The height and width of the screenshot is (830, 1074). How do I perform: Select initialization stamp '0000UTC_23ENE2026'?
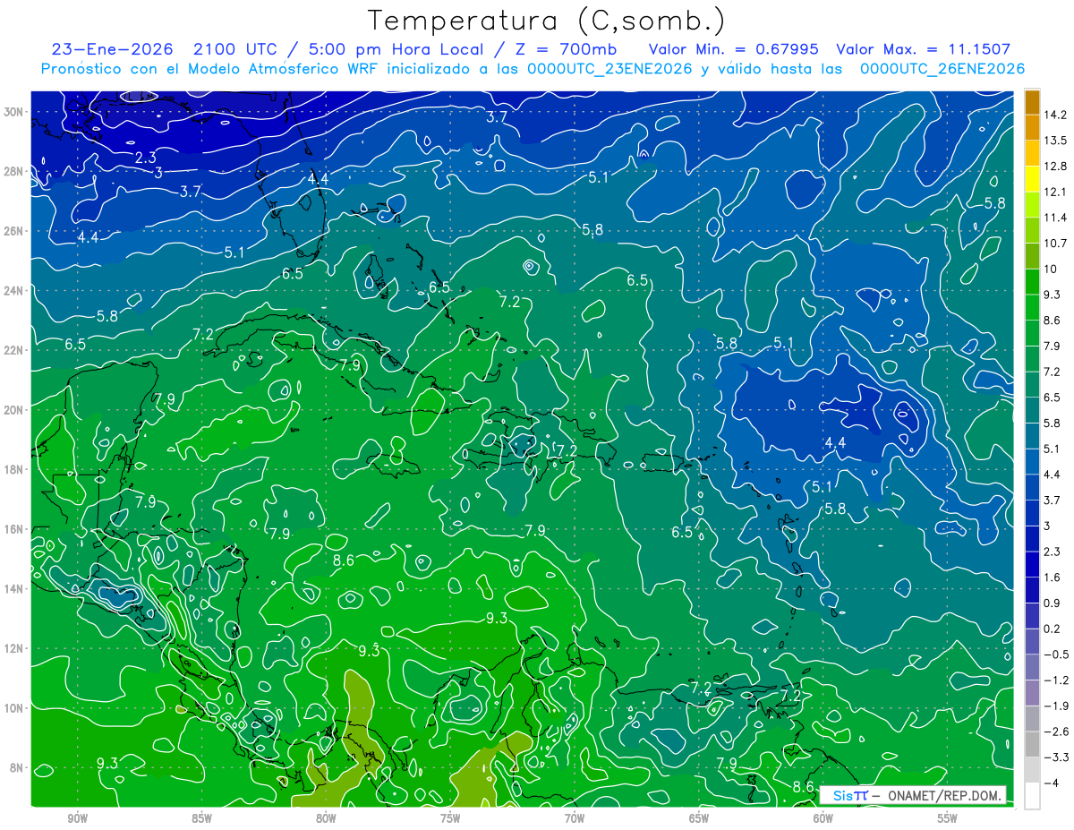(609, 69)
